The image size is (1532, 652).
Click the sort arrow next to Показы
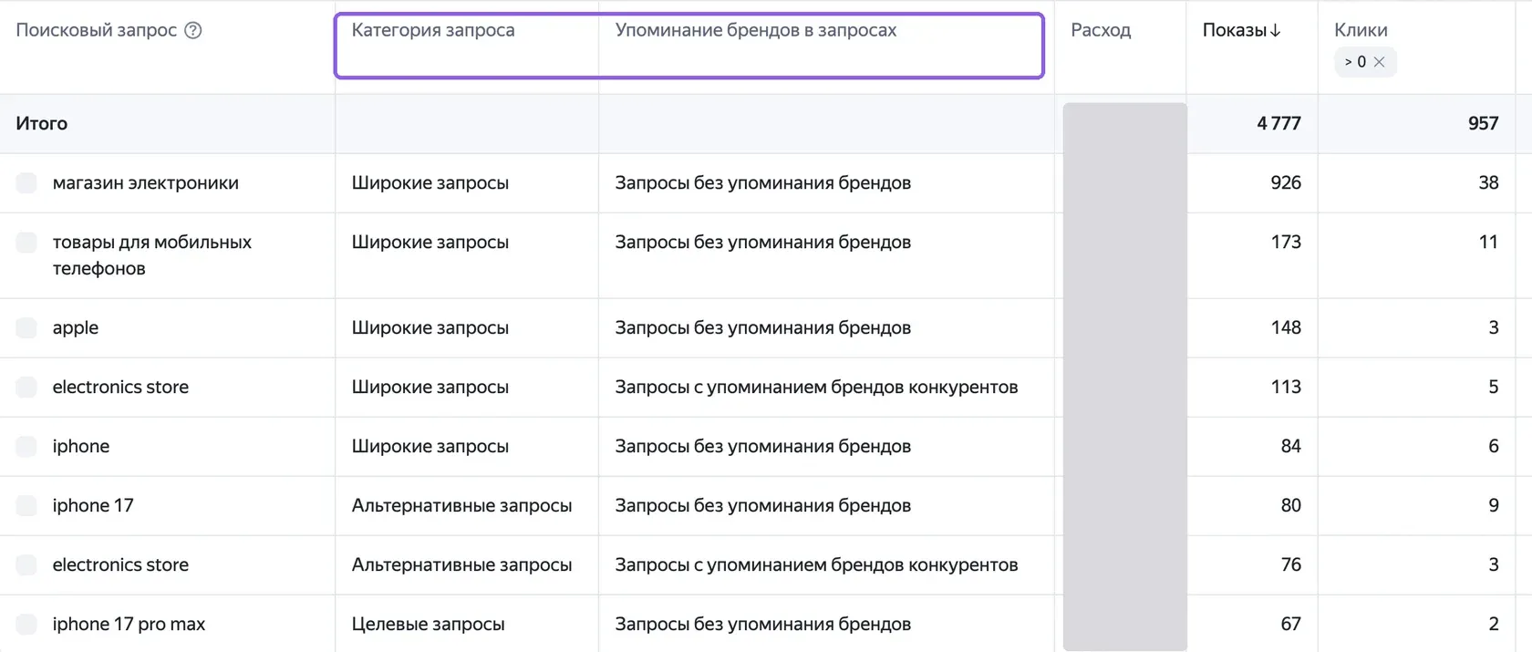pos(1275,30)
